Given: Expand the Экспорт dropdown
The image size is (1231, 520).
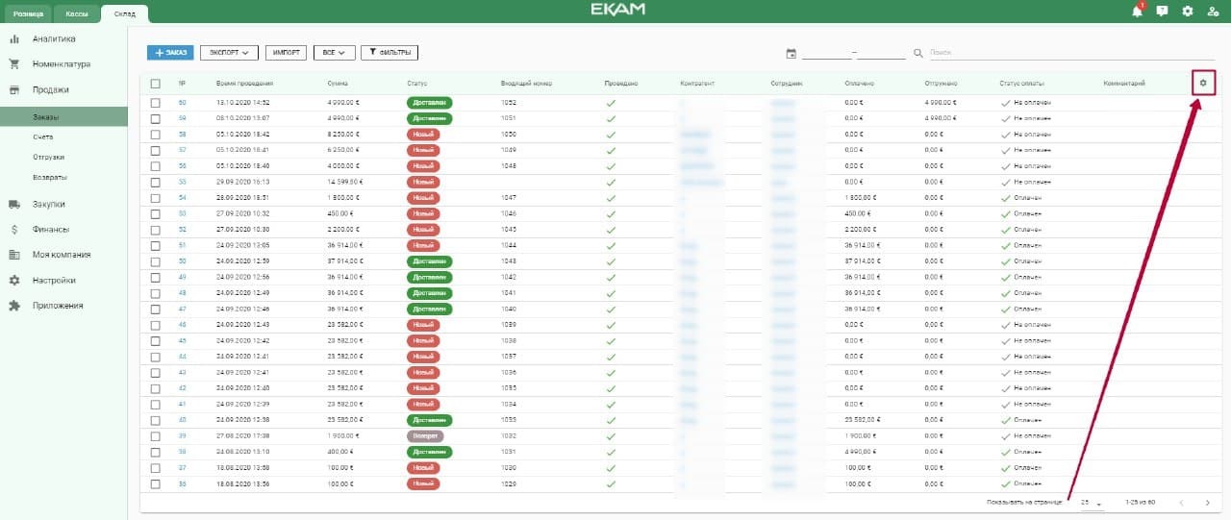Looking at the screenshot, I should (x=230, y=53).
